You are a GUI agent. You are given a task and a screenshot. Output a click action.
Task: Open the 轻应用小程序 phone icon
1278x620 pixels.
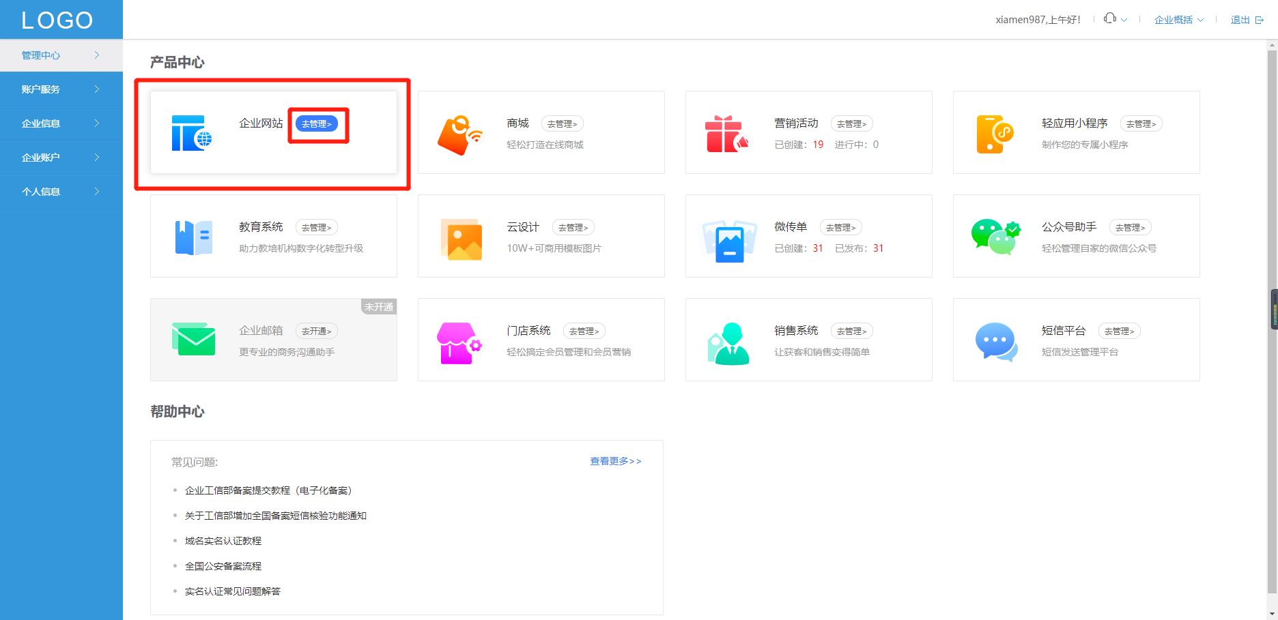995,132
